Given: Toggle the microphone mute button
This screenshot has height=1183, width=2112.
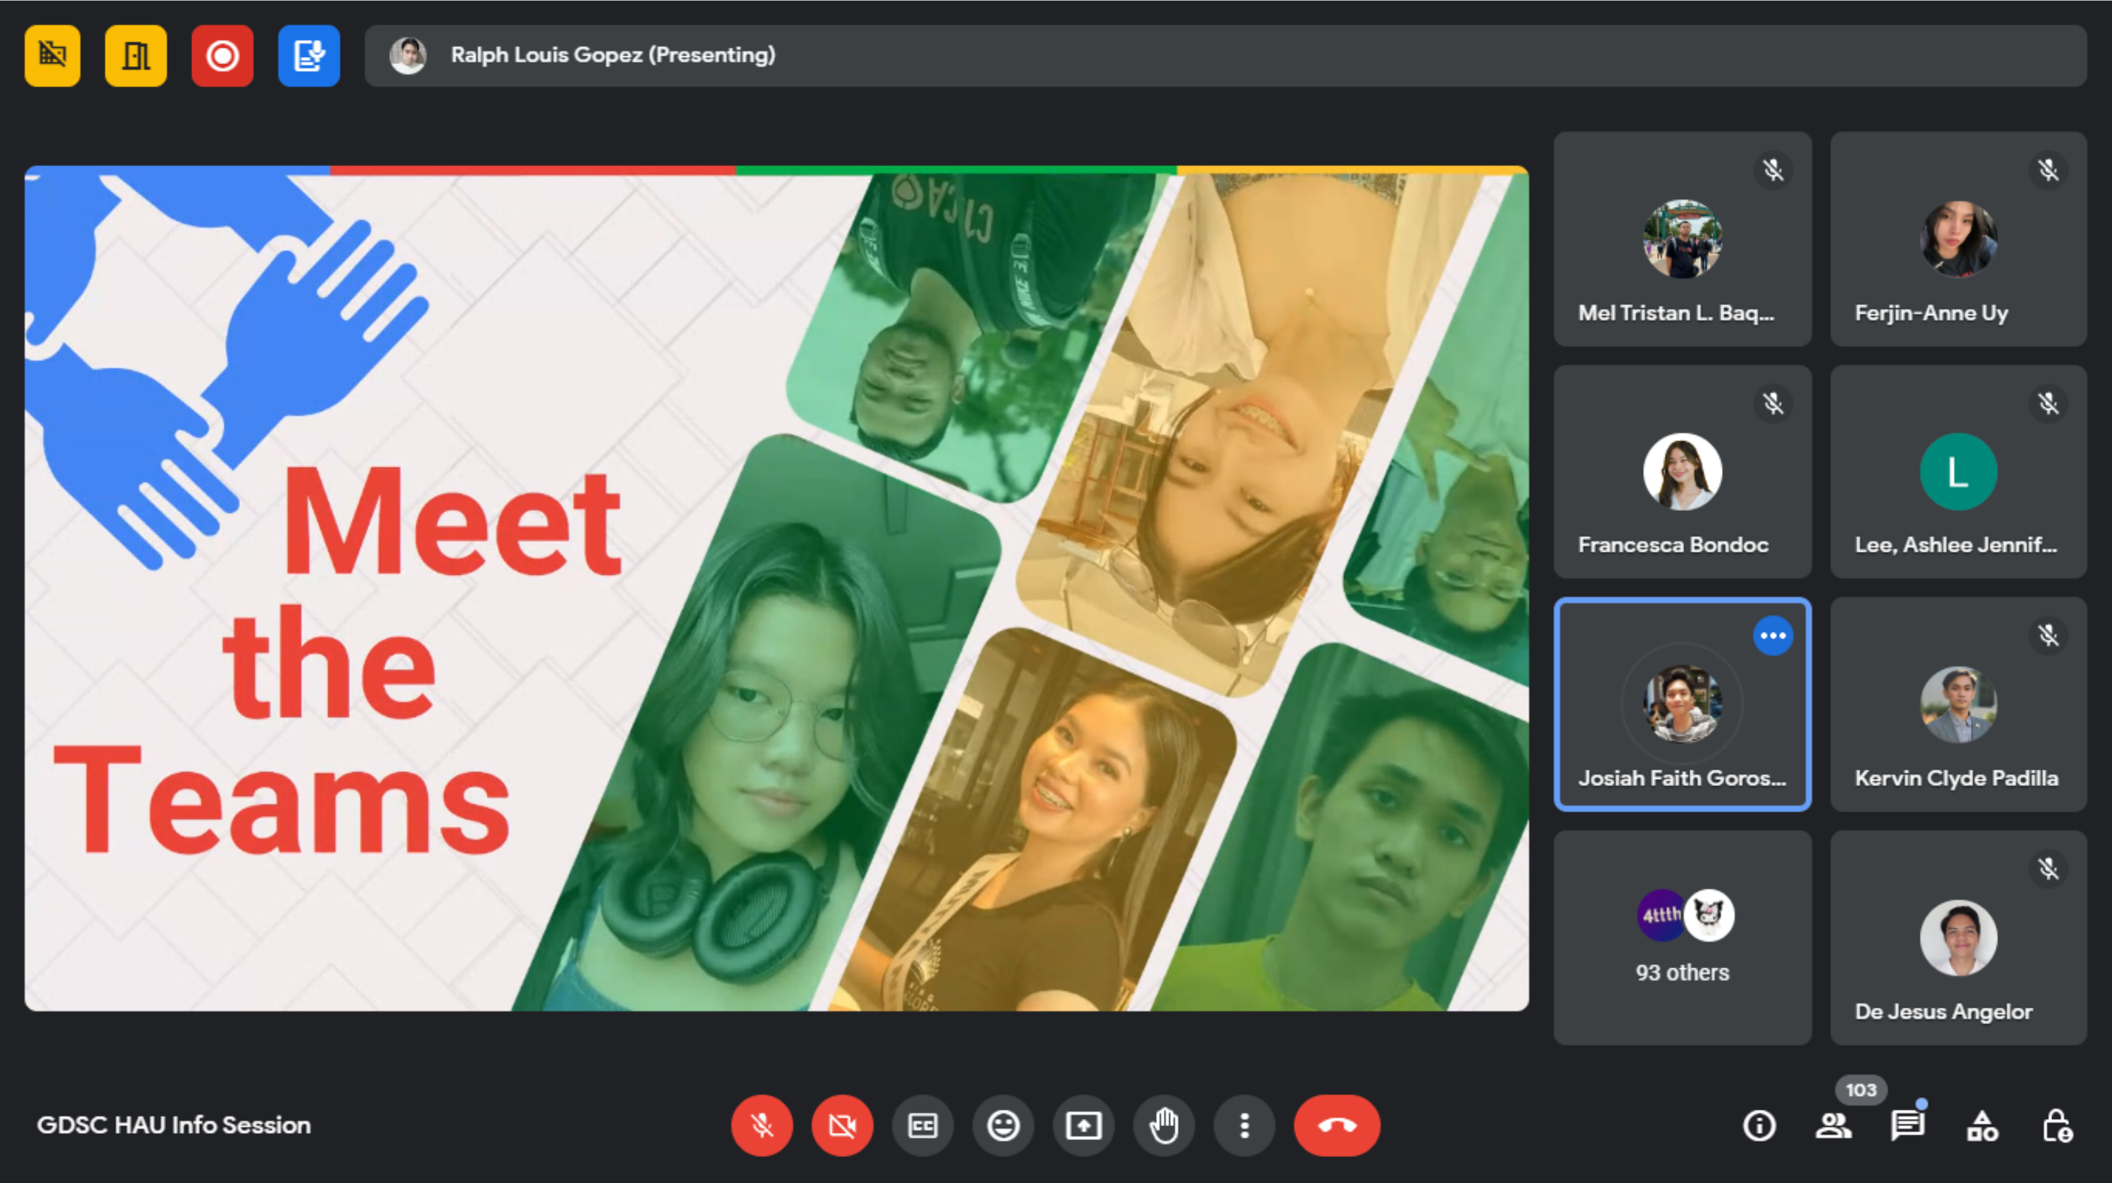Looking at the screenshot, I should click(x=762, y=1125).
